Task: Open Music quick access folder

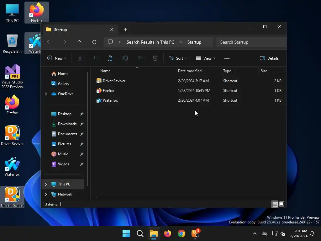Action: [63, 154]
